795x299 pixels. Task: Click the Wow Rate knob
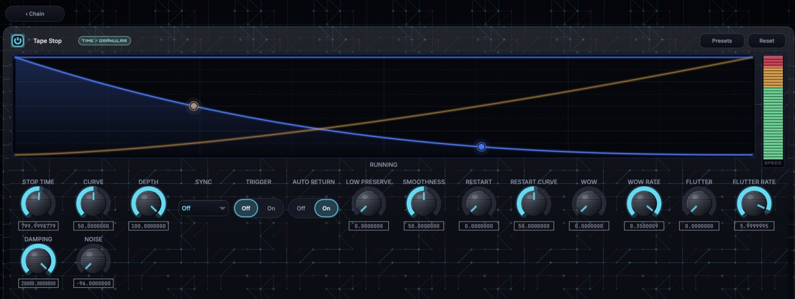click(x=644, y=203)
